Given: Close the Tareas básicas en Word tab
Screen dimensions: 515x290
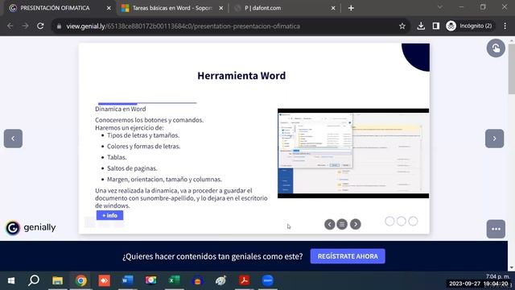Looking at the screenshot, I should [220, 8].
